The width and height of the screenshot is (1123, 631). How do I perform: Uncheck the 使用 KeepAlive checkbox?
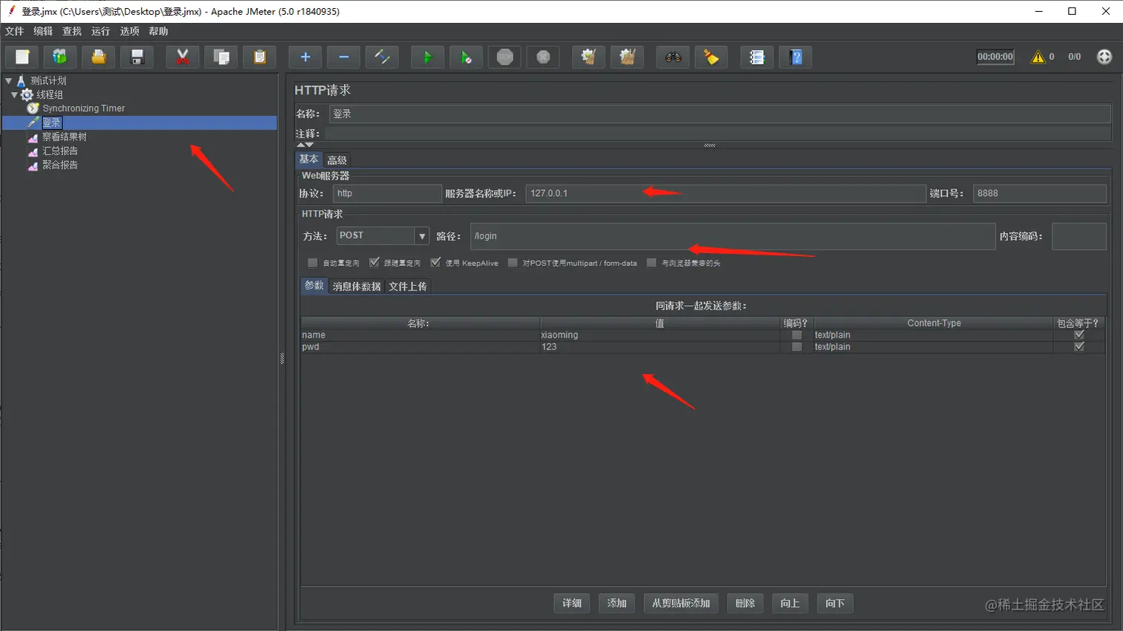435,263
